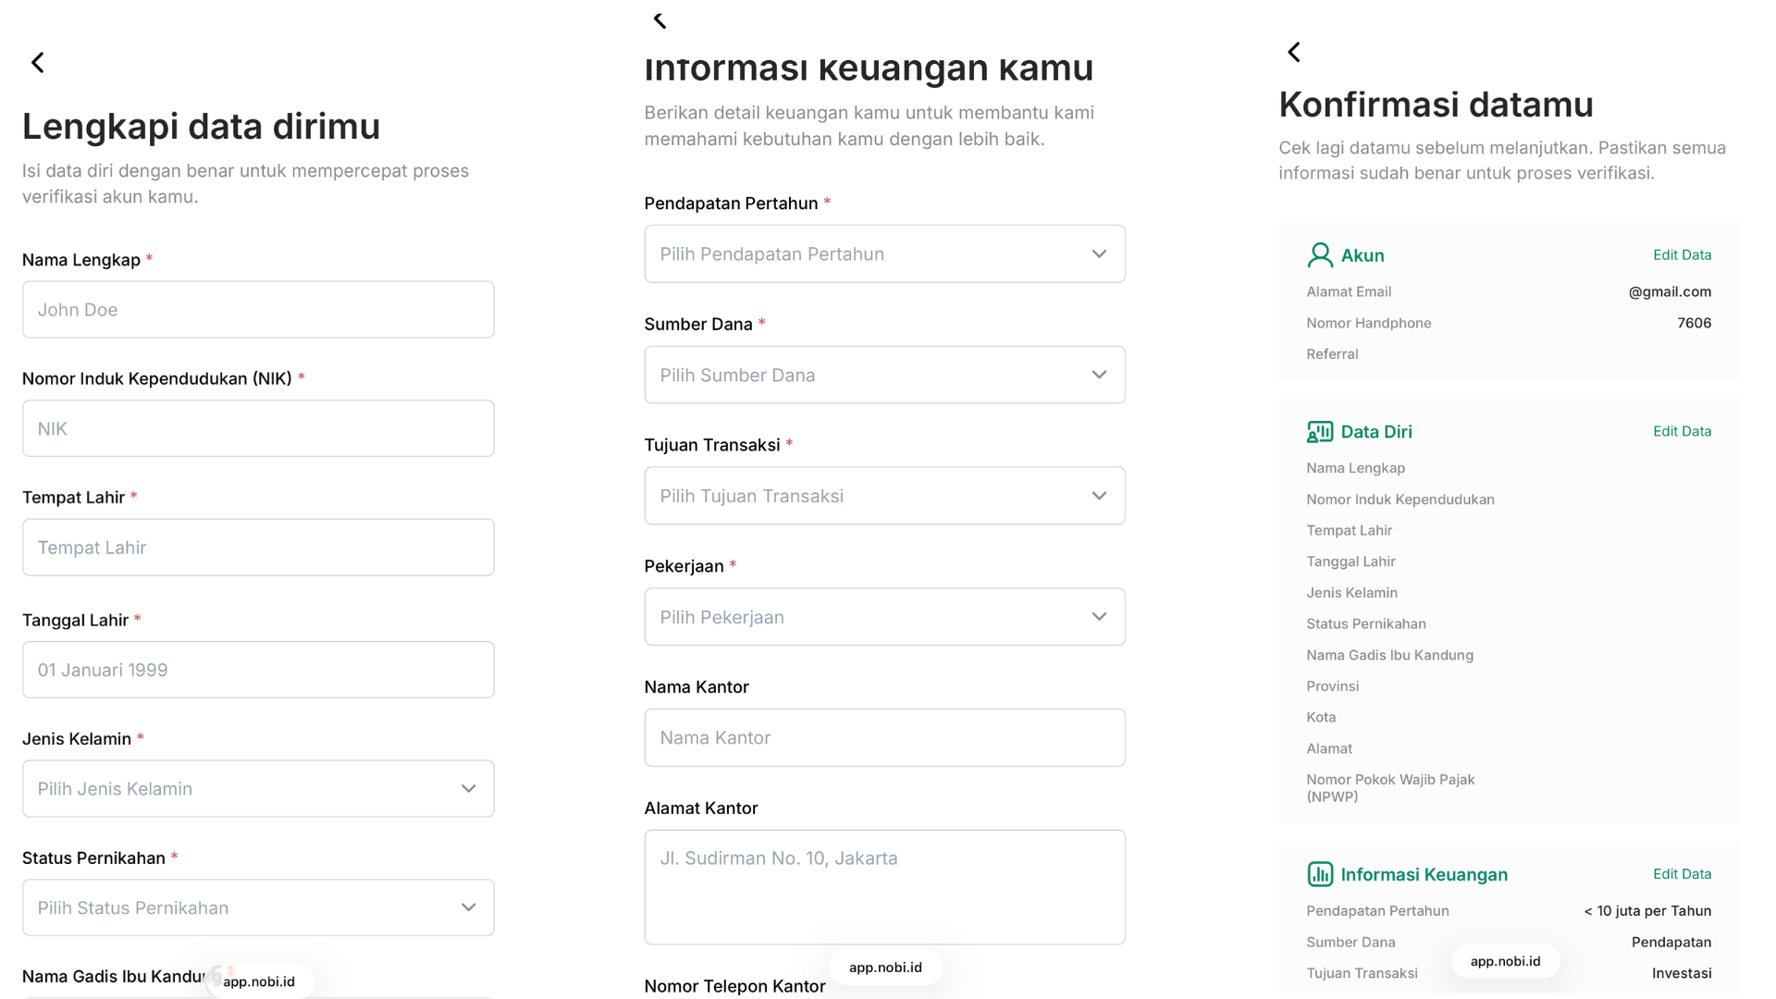Click the Akun person icon

tap(1320, 255)
